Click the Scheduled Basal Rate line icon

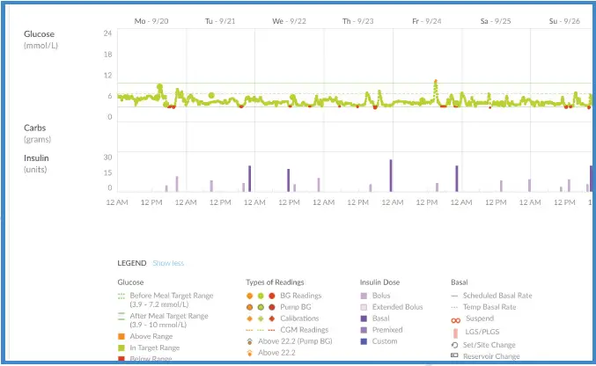[x=456, y=296]
